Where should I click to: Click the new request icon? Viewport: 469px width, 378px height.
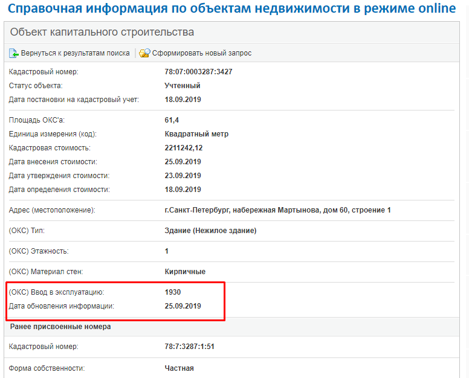click(x=144, y=53)
